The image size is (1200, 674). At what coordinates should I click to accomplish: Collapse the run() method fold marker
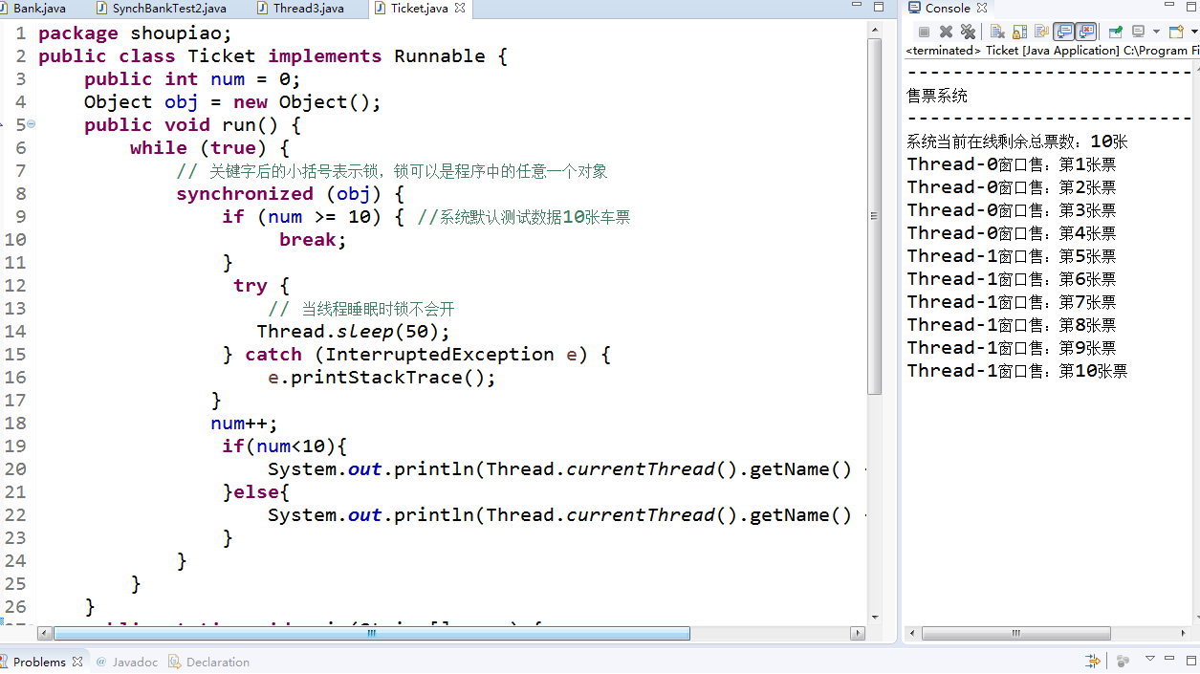(x=31, y=124)
